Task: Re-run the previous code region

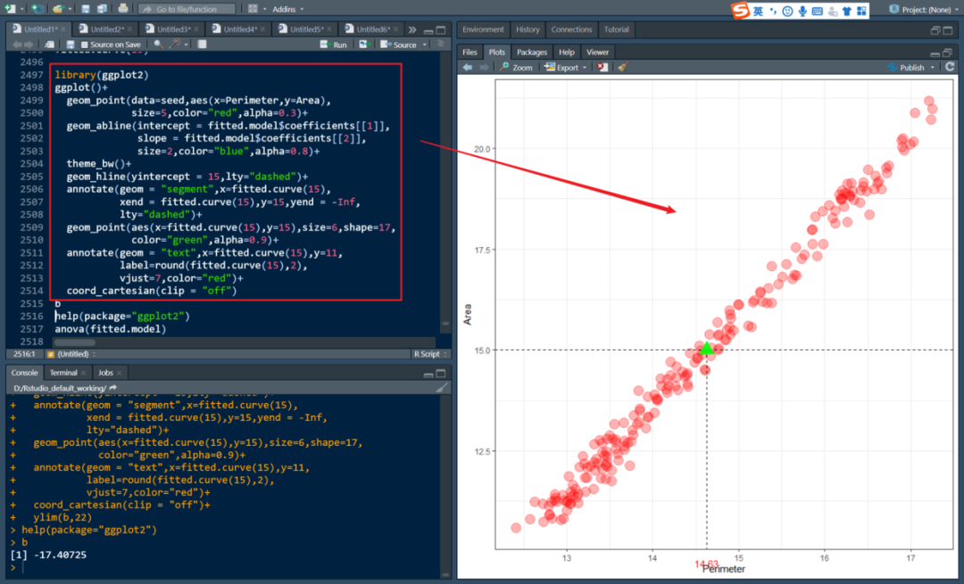Action: tap(364, 45)
